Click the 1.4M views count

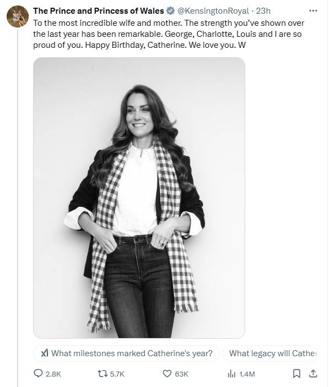[247, 374]
